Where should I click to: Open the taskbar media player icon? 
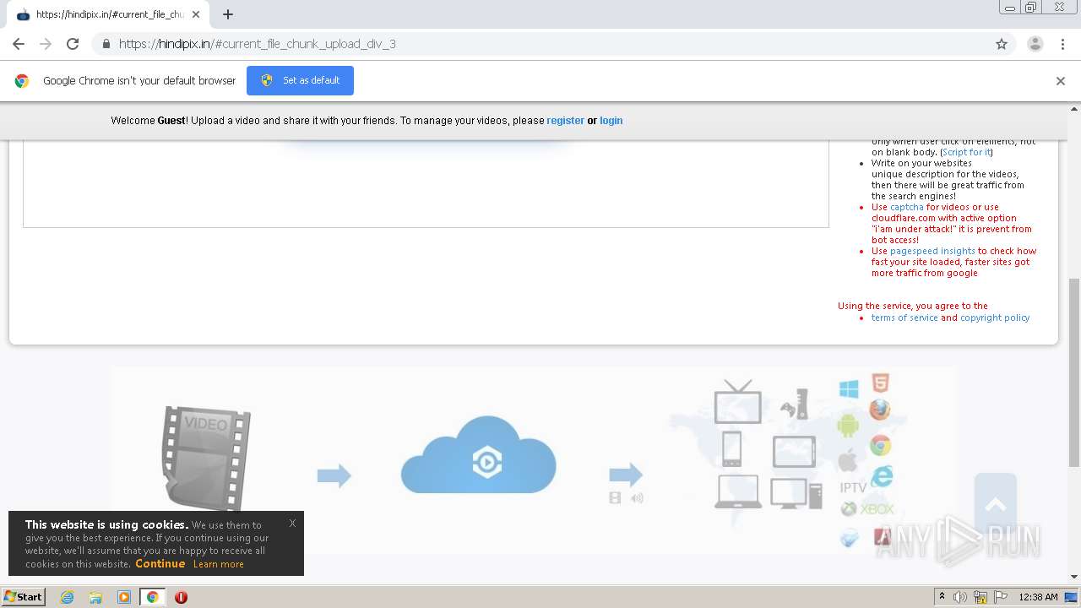(124, 597)
